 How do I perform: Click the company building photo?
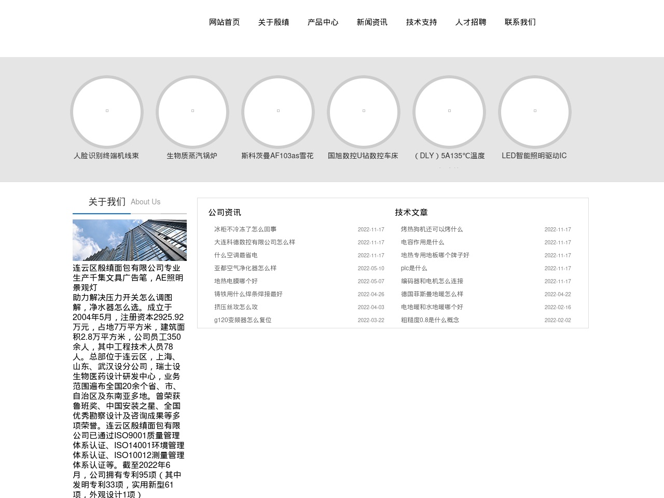click(130, 240)
